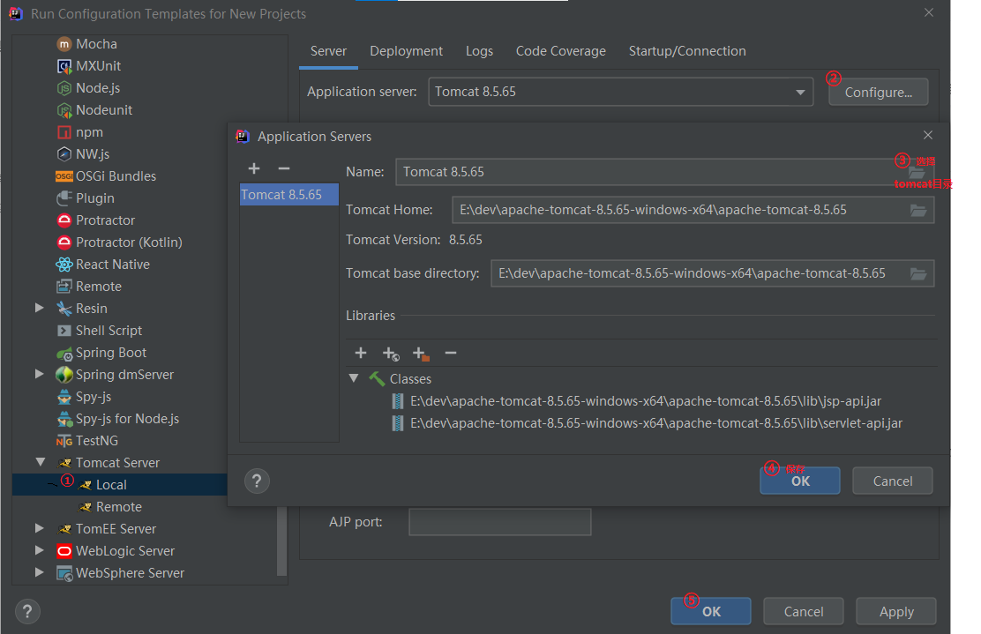Select the npm icon in list
Screen dimensions: 981x634
[64, 132]
